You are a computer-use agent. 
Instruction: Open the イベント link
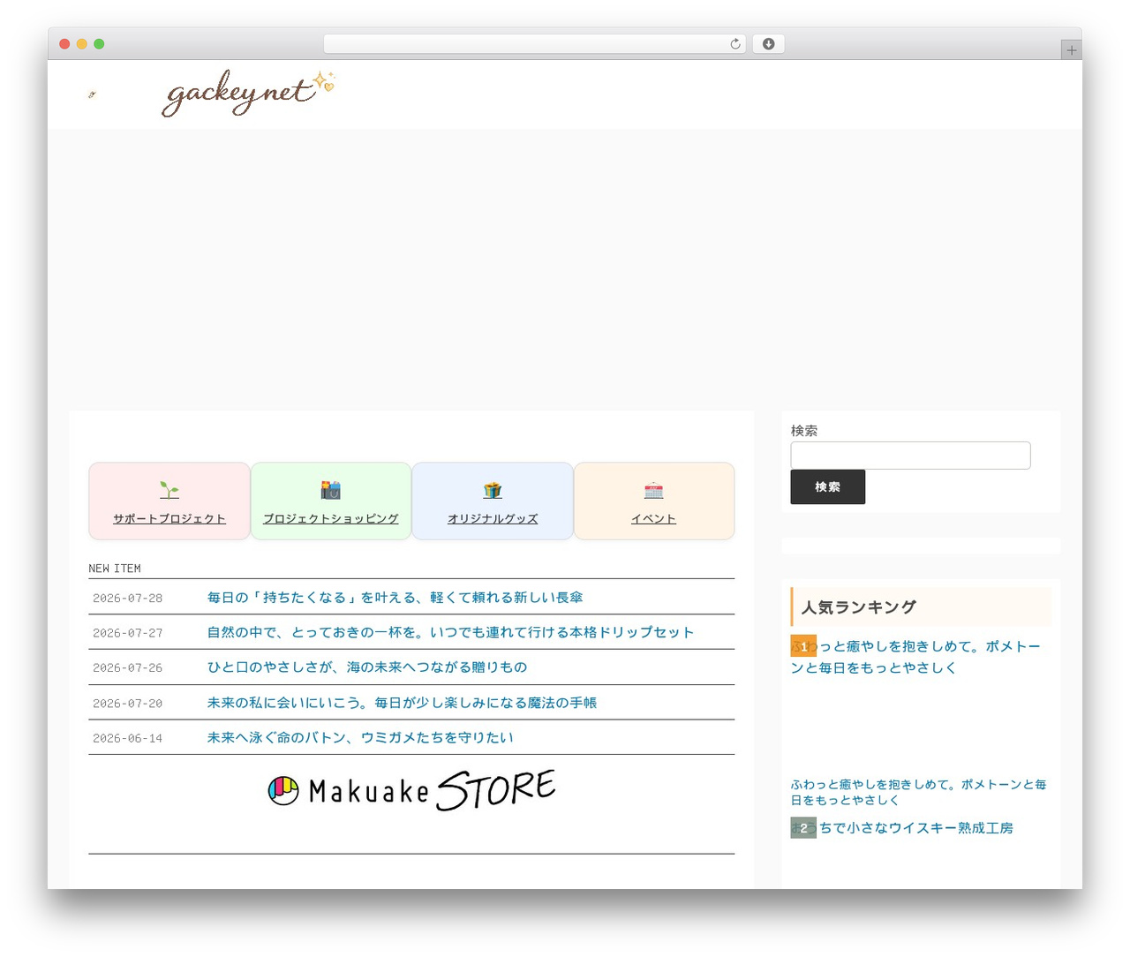(654, 519)
